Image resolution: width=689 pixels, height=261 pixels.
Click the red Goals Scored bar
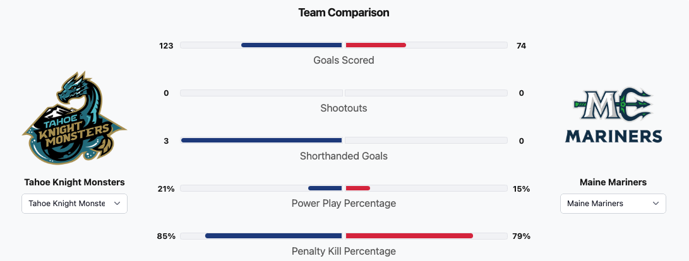(x=376, y=45)
